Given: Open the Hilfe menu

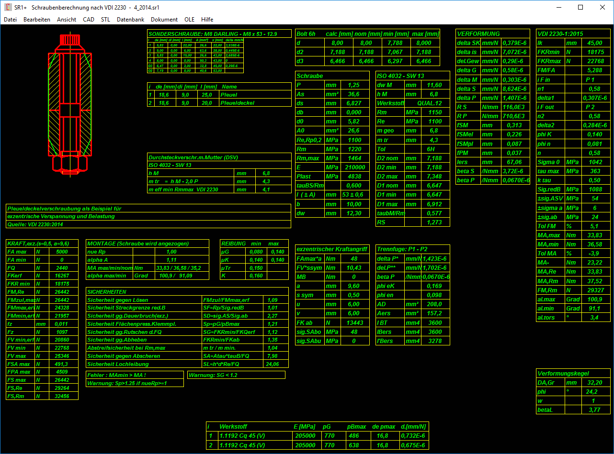Looking at the screenshot, I should (x=207, y=20).
